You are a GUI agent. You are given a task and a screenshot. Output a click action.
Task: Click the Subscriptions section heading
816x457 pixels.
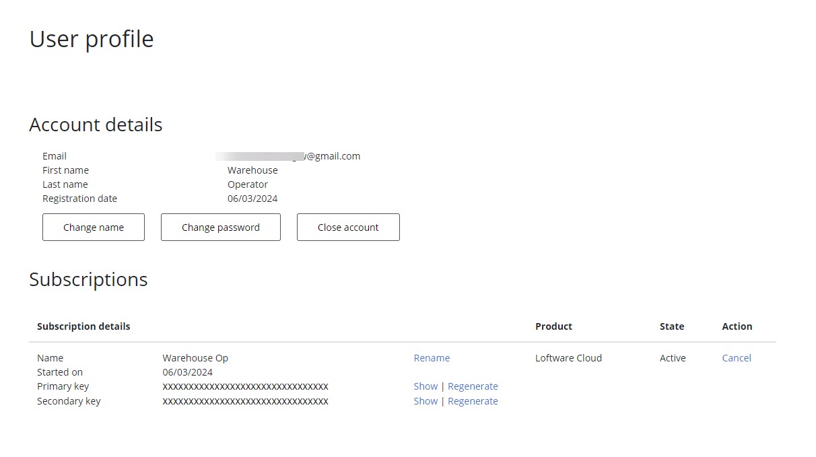tap(88, 280)
